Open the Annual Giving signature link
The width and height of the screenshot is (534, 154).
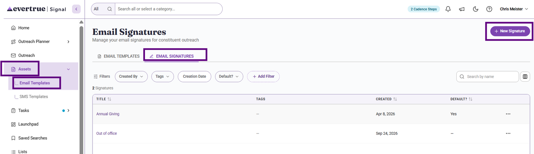coord(108,114)
